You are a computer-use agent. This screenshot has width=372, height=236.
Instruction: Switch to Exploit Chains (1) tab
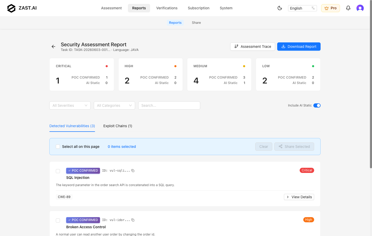pos(118,126)
